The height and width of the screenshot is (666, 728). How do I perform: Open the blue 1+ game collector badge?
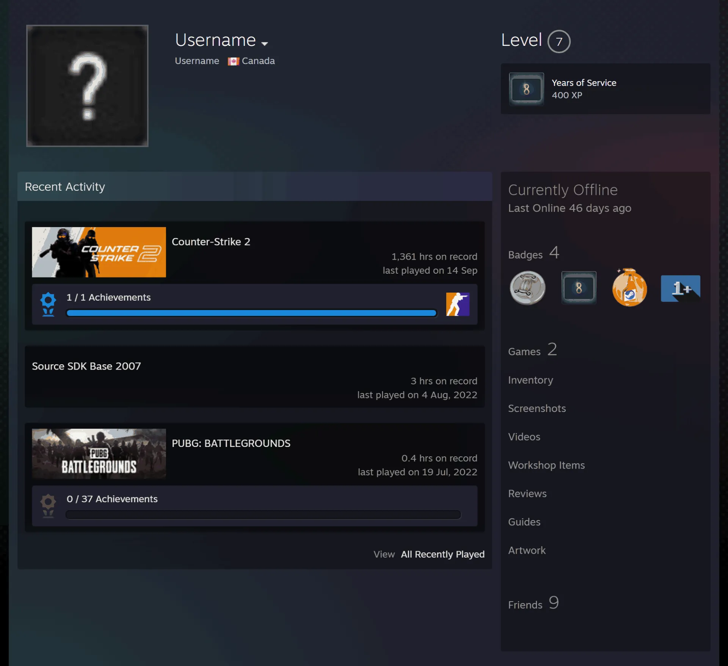point(681,288)
